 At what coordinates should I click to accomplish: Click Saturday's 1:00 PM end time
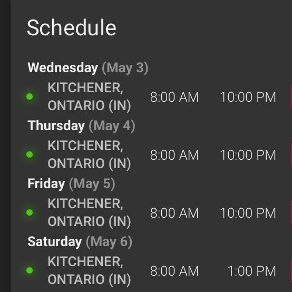[252, 271]
